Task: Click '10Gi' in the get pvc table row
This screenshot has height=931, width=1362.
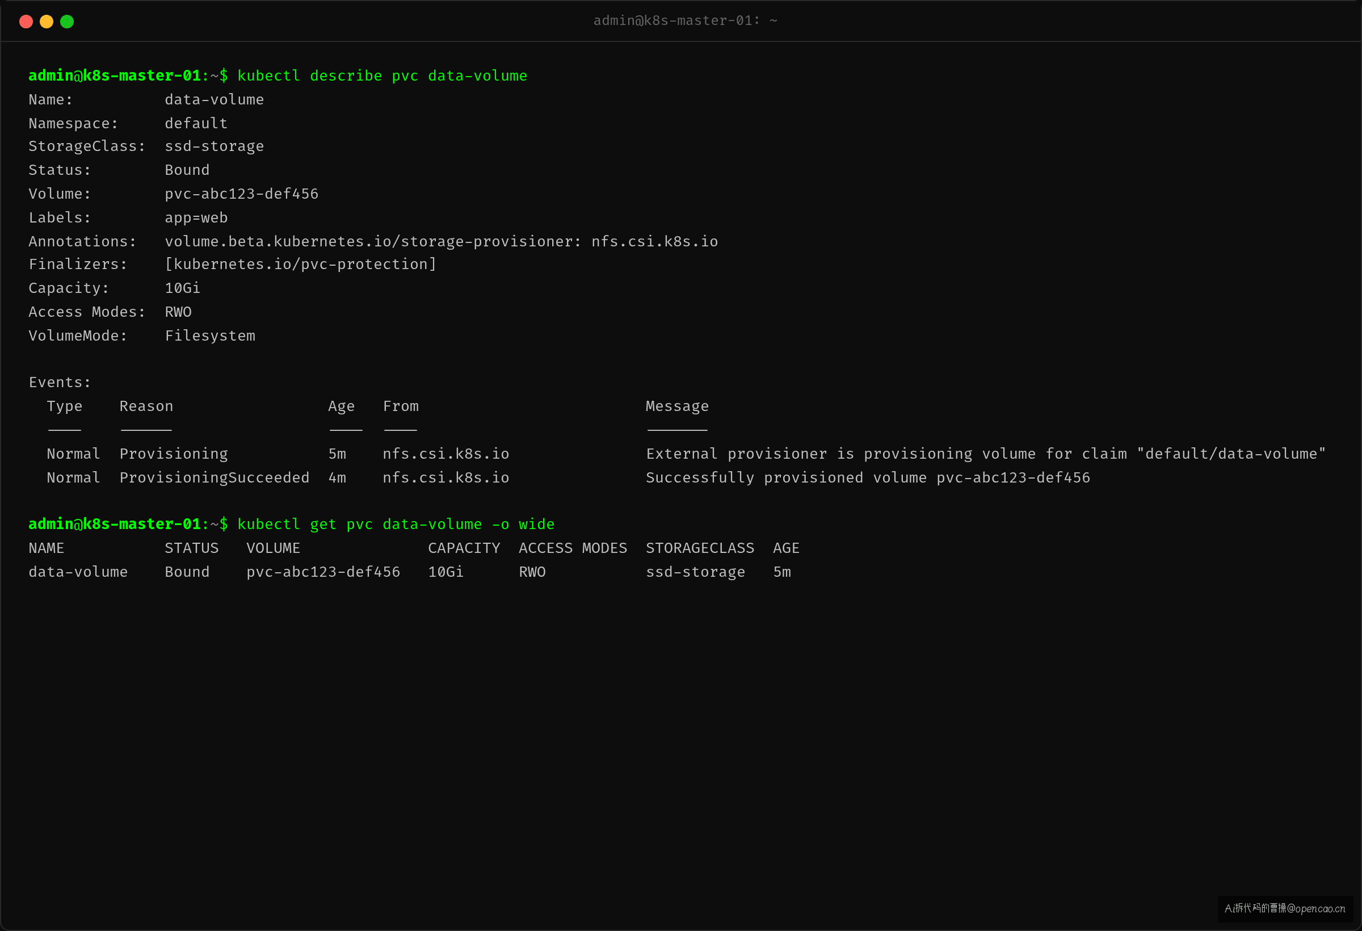Action: (x=445, y=572)
